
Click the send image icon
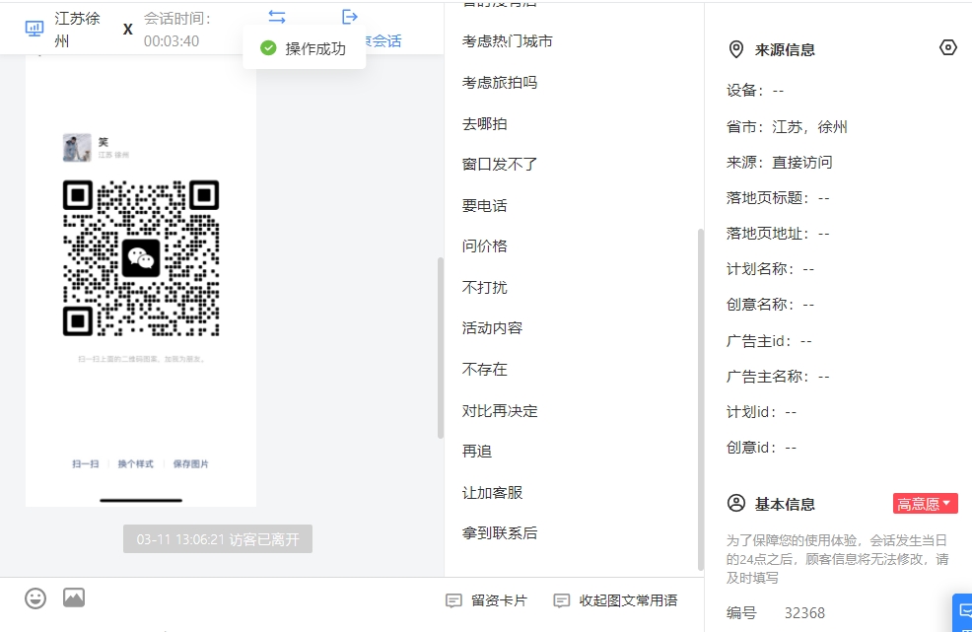[x=74, y=597]
